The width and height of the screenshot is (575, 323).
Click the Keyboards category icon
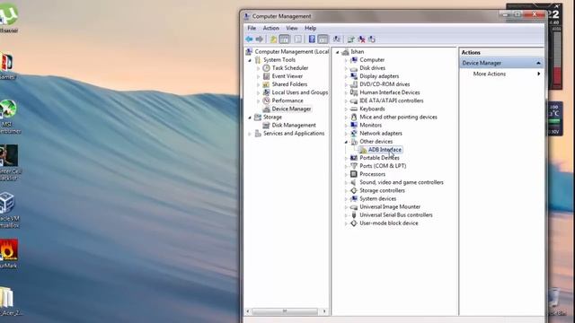[353, 109]
